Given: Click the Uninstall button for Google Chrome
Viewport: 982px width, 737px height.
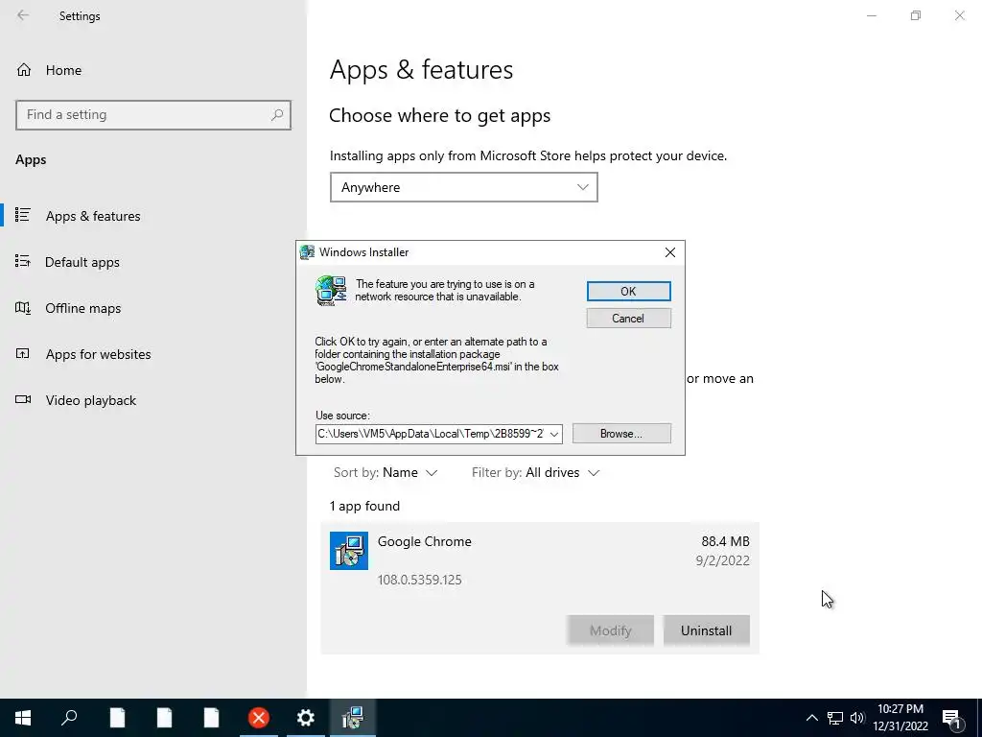Looking at the screenshot, I should 706,630.
